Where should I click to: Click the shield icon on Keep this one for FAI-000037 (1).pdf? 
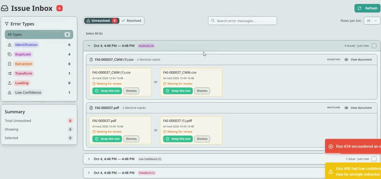pos(167,139)
